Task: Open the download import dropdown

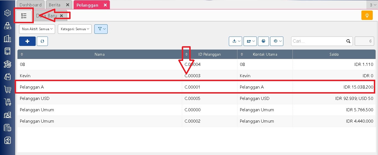Action: pos(235,41)
